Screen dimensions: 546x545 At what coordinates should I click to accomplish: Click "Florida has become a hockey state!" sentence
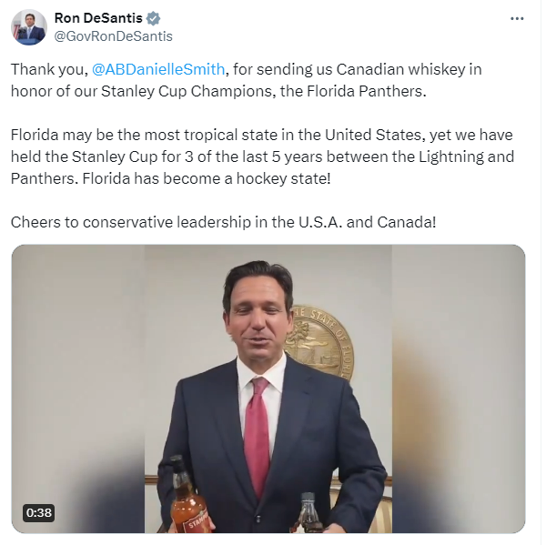[207, 178]
